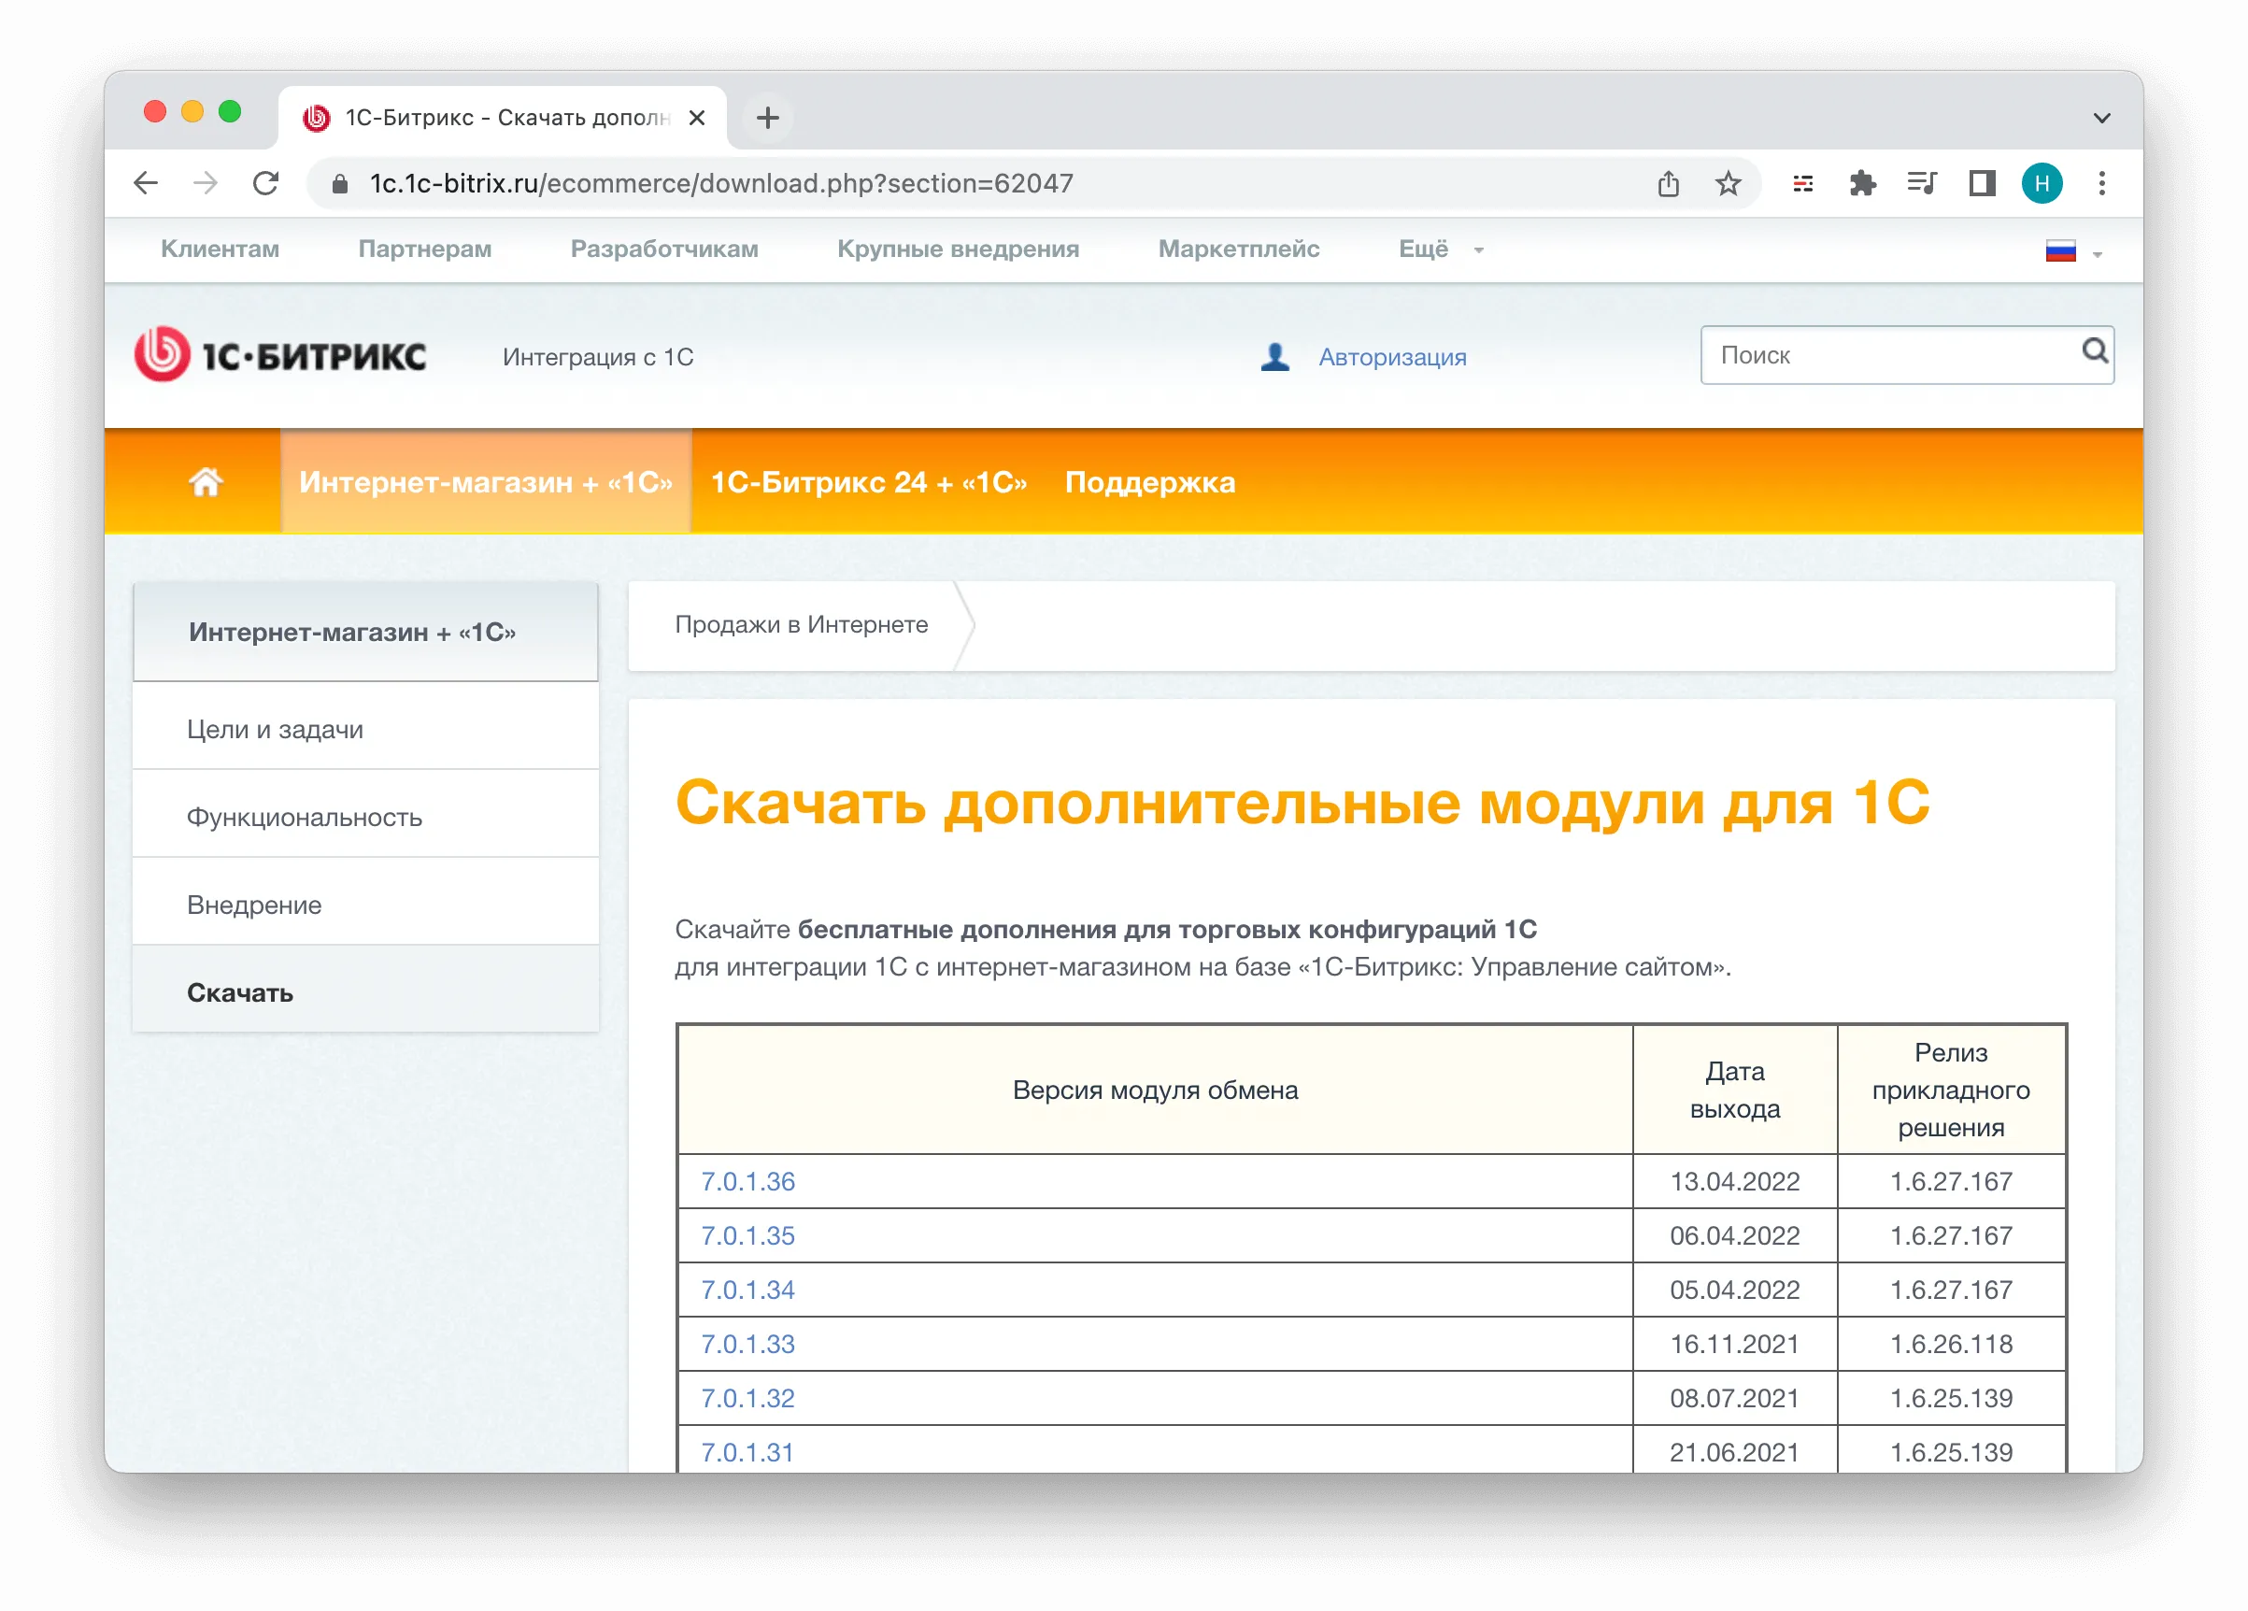Expand the tab search chevron in tab strip
Viewport: 2248px width, 1611px height.
click(x=2101, y=118)
